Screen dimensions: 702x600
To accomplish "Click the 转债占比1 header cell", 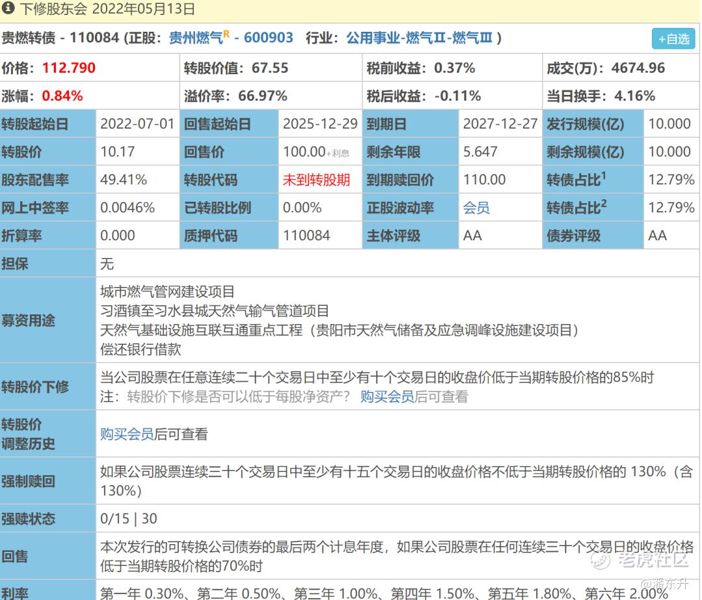I will click(593, 180).
